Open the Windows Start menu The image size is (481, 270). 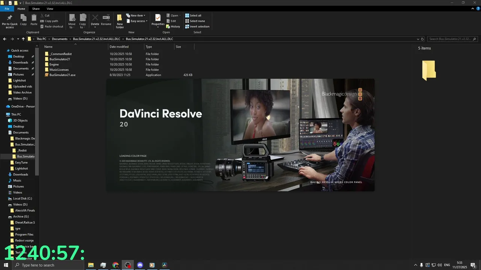click(6, 265)
